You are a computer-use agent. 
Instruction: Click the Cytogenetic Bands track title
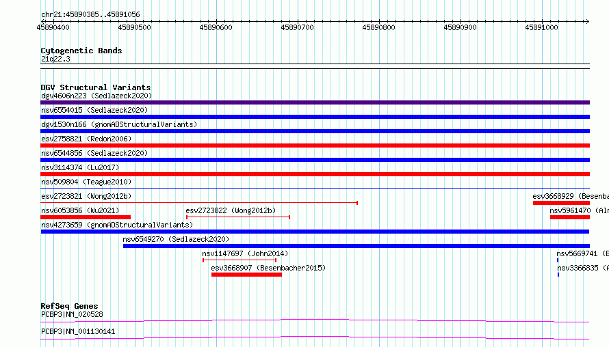pos(81,51)
